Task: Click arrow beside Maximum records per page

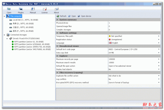Action: pos(159,59)
